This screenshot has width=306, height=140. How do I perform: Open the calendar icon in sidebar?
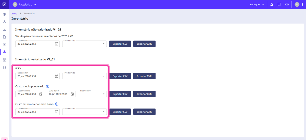coord(4,60)
